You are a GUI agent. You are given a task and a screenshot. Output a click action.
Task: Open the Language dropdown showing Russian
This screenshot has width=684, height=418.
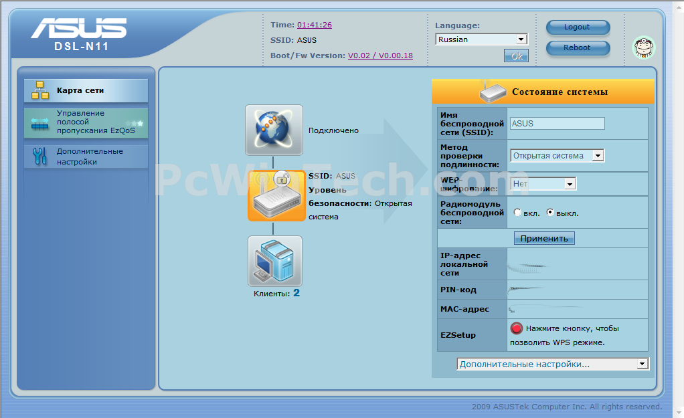pyautogui.click(x=482, y=39)
